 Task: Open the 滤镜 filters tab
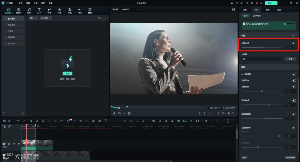[x=70, y=11]
